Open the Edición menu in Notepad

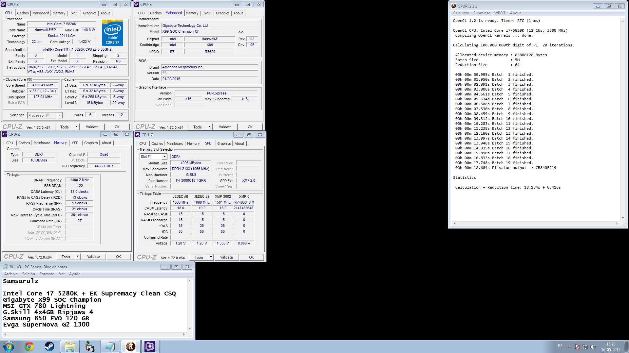point(29,274)
